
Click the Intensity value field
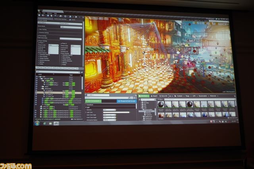(x=110, y=110)
